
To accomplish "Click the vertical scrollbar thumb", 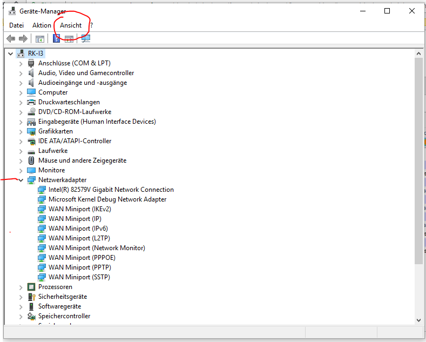I will point(418,160).
